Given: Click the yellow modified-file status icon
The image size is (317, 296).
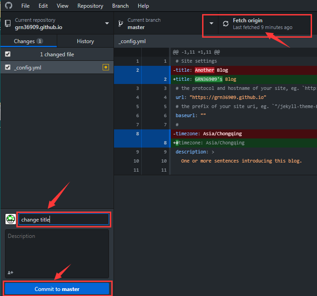Looking at the screenshot, I should point(106,67).
